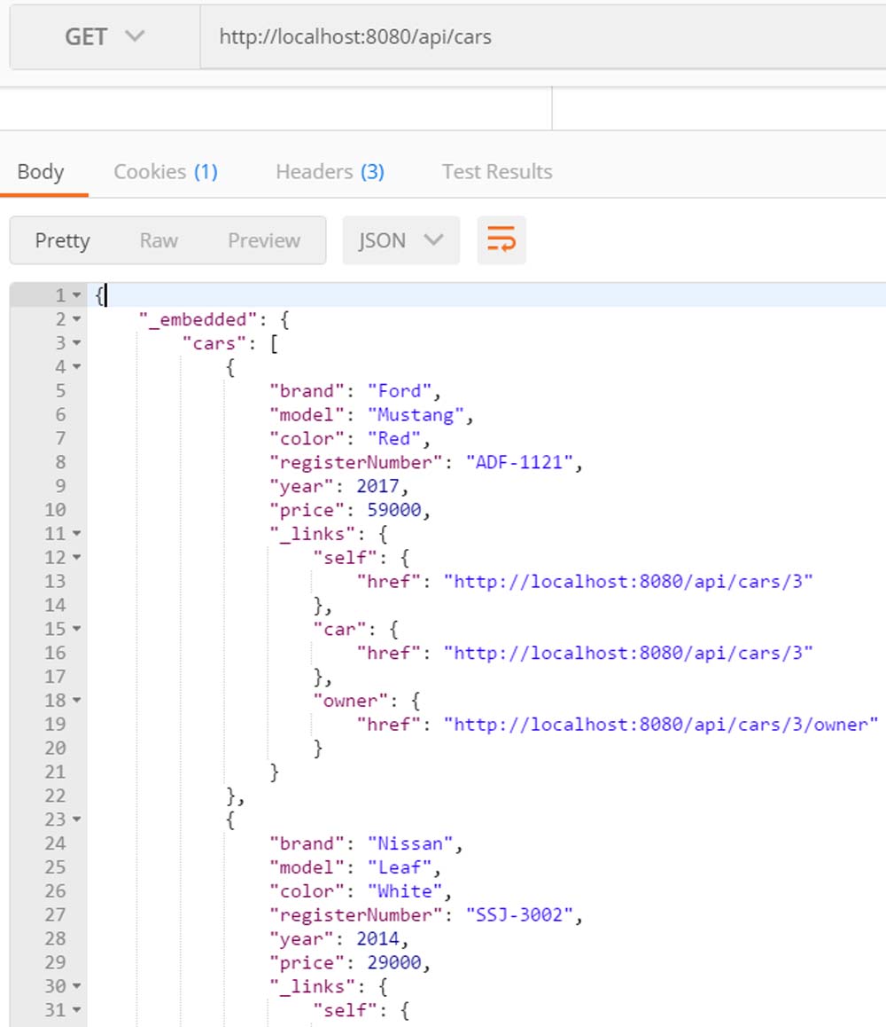
Task: Collapse the _links object at line 11
Action: pyautogui.click(x=77, y=534)
